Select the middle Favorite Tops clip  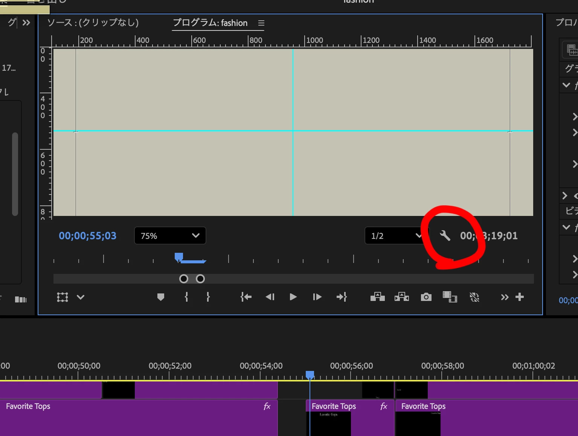click(x=350, y=418)
